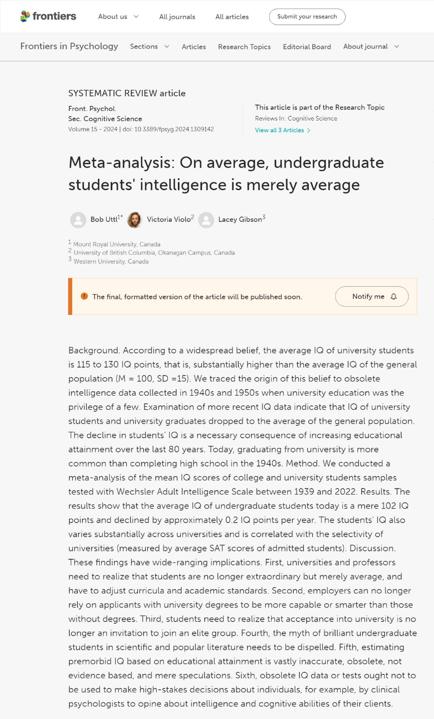The width and height of the screenshot is (434, 719).
Task: Open the Editorial Board tab
Action: click(x=307, y=47)
